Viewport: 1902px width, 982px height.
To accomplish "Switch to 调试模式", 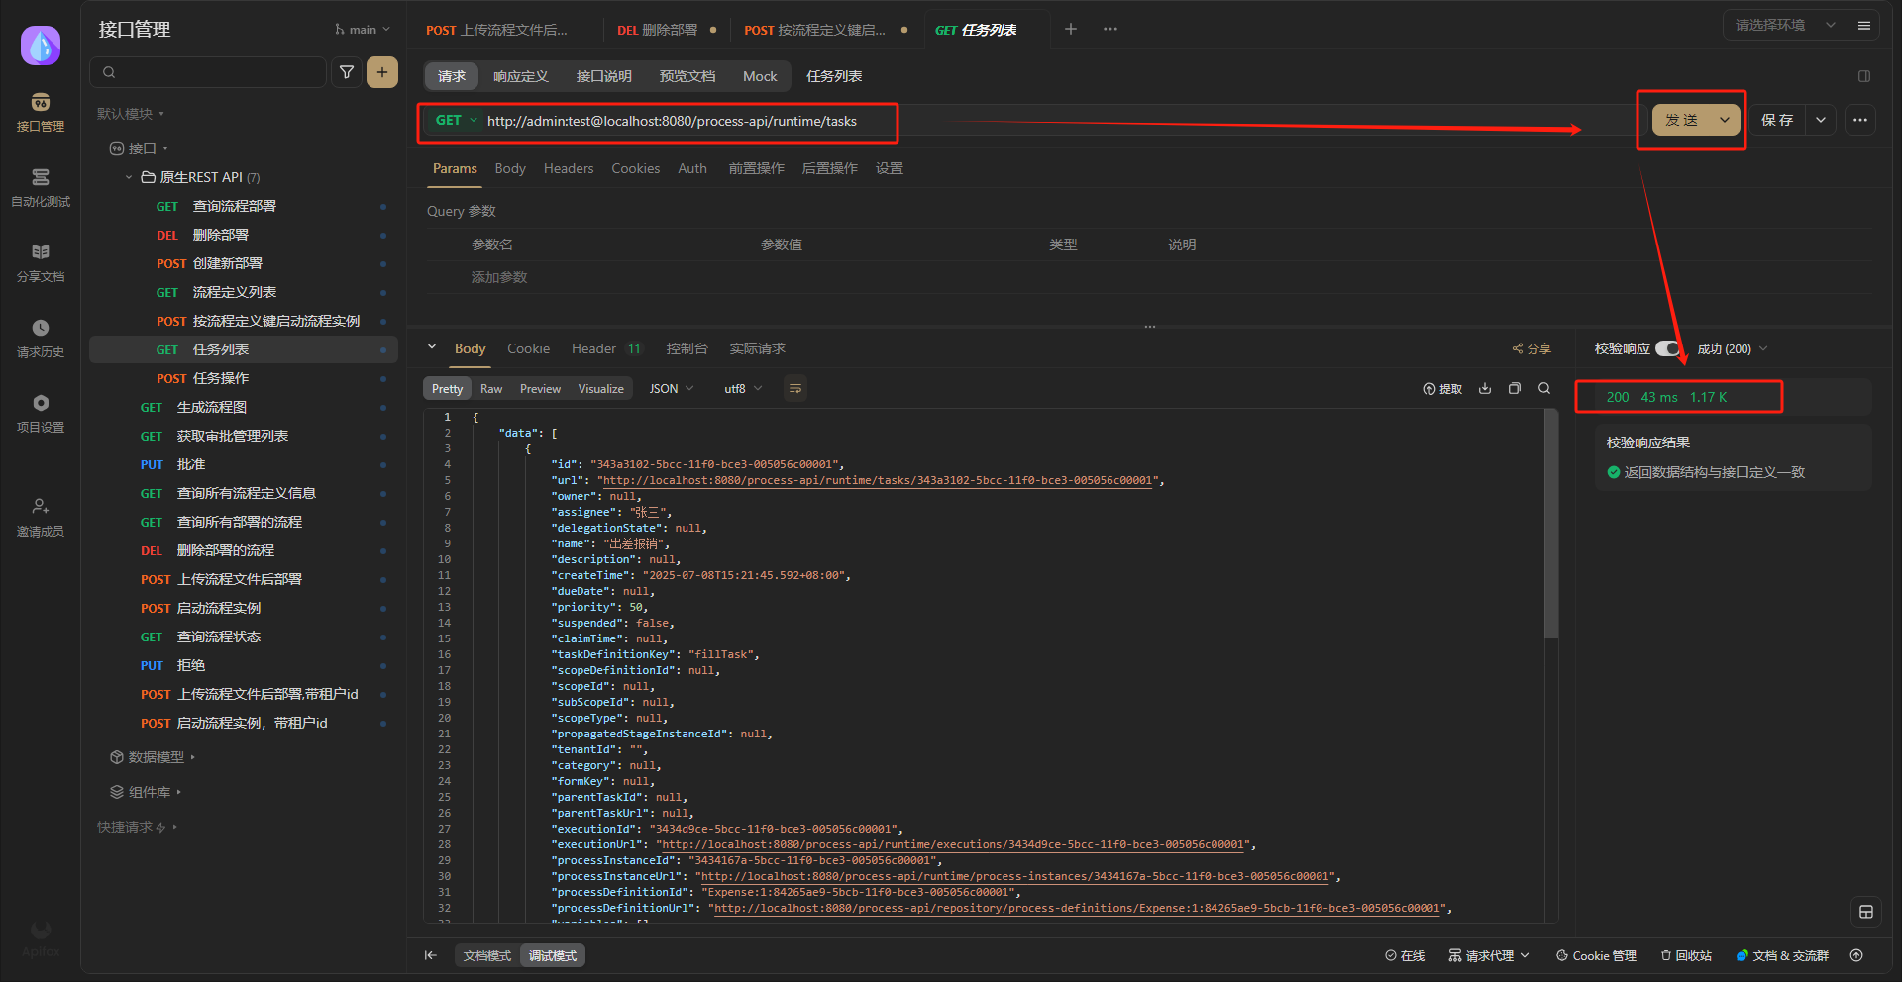I will [x=552, y=955].
